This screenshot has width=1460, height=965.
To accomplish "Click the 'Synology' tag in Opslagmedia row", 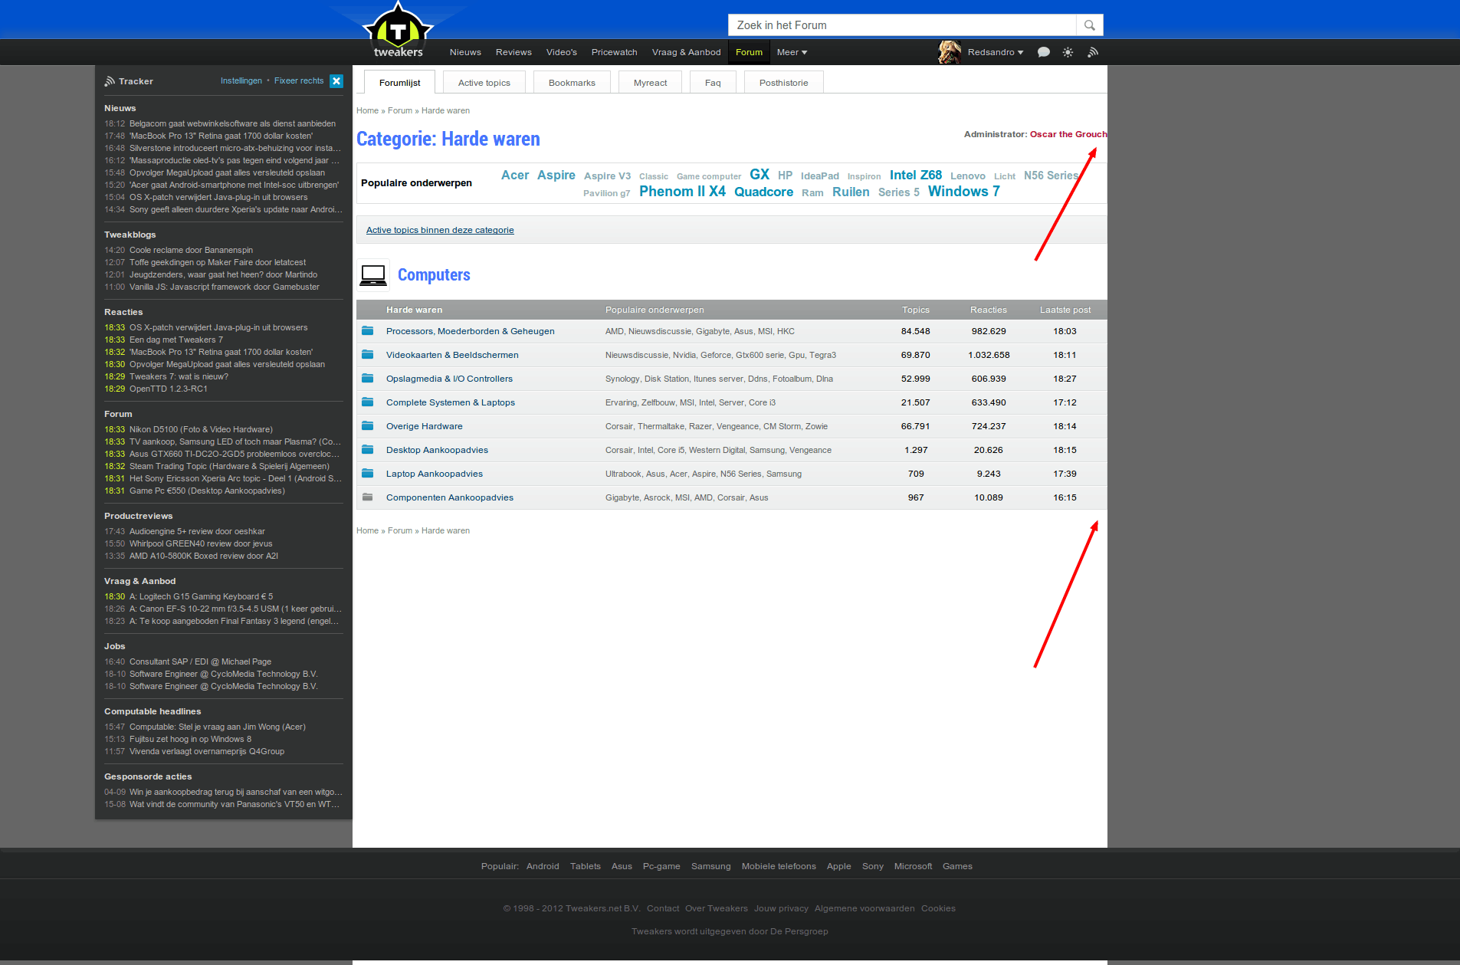I will (x=622, y=379).
